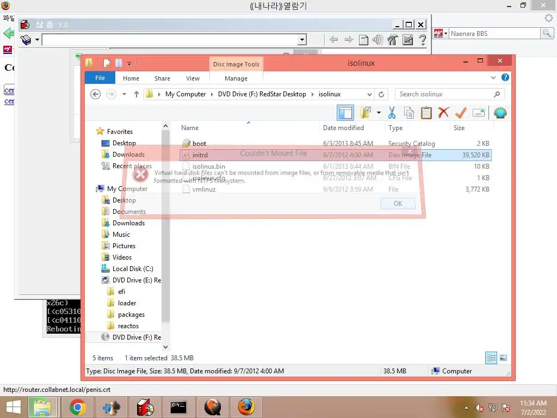557x418 pixels.
Task: Click the Disc Image Tools contextual tab
Action: [x=236, y=64]
